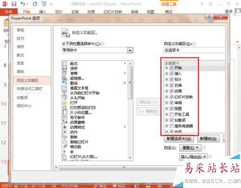Click the PowerPoint app icon in the title bar
The image size is (241, 188).
point(5,4)
